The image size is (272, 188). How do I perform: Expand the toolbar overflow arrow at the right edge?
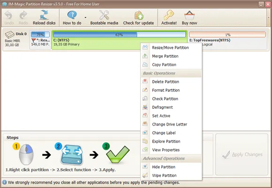(x=268, y=18)
